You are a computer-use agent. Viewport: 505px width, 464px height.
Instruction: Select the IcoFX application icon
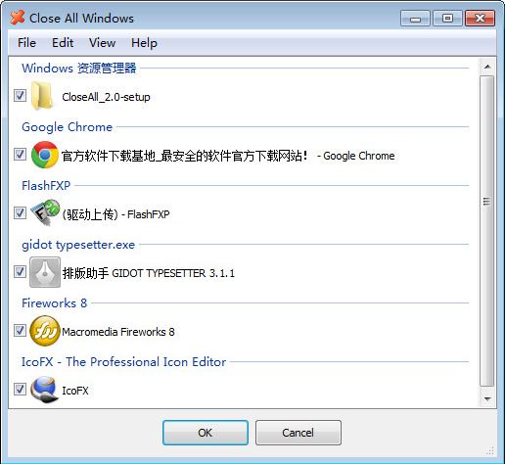click(x=45, y=390)
